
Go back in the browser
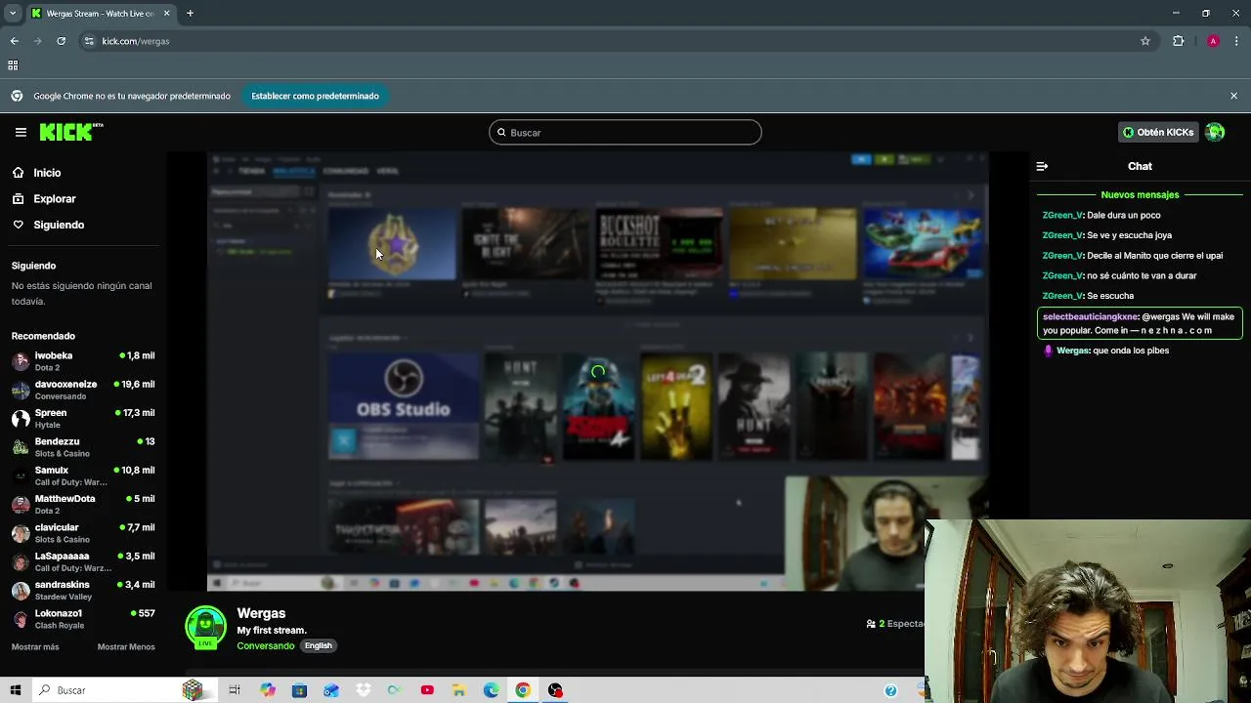[x=15, y=41]
